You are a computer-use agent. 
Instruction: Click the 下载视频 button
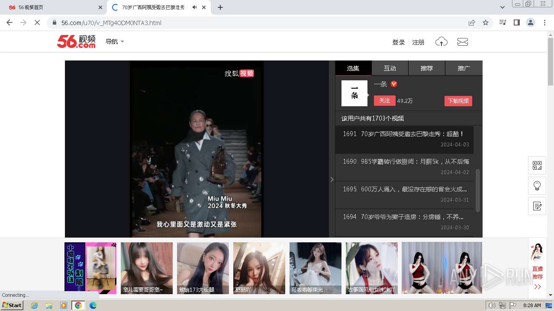458,101
